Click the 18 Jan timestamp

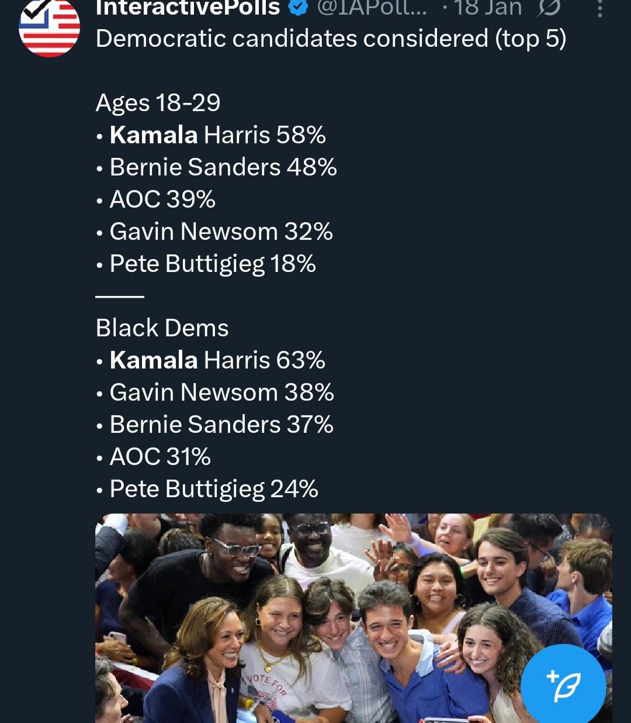[487, 8]
